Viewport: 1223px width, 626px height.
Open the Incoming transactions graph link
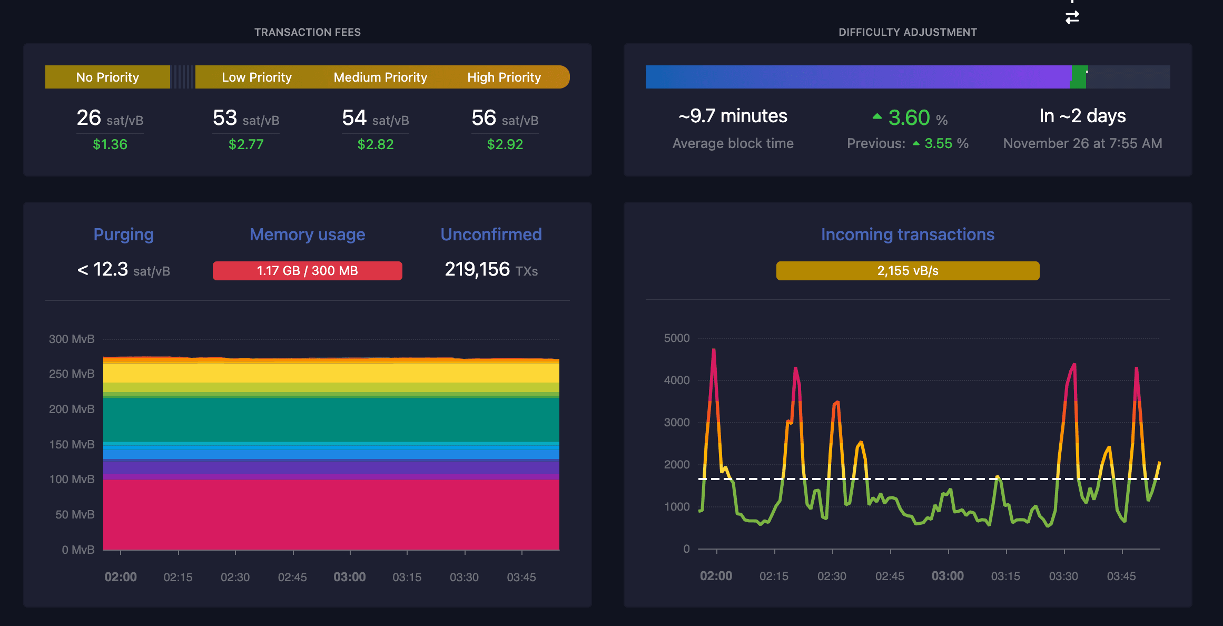click(908, 234)
